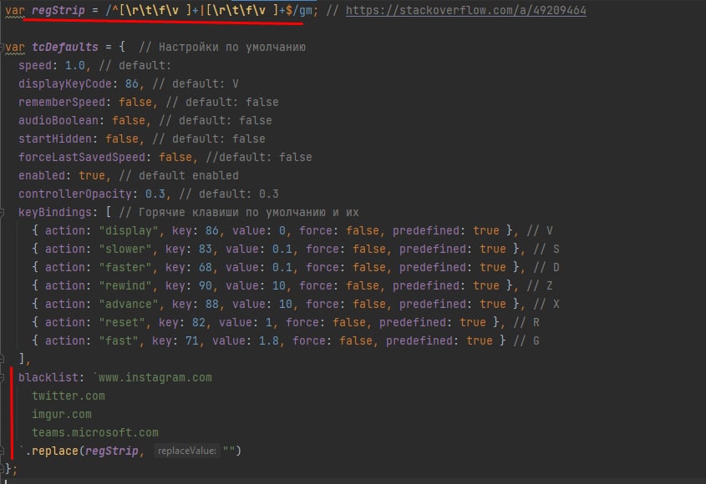Click the imgur.com blacklist entry
Image resolution: width=706 pixels, height=484 pixels.
click(62, 414)
